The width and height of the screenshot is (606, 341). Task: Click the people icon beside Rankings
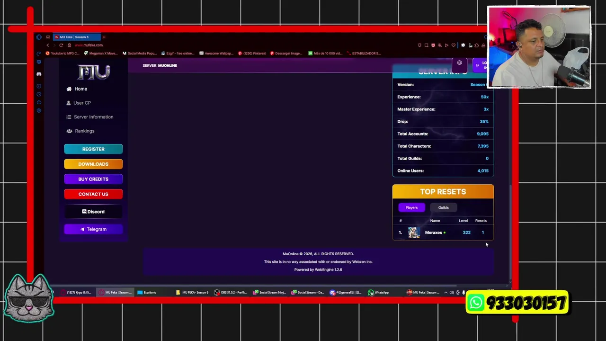[69, 131]
